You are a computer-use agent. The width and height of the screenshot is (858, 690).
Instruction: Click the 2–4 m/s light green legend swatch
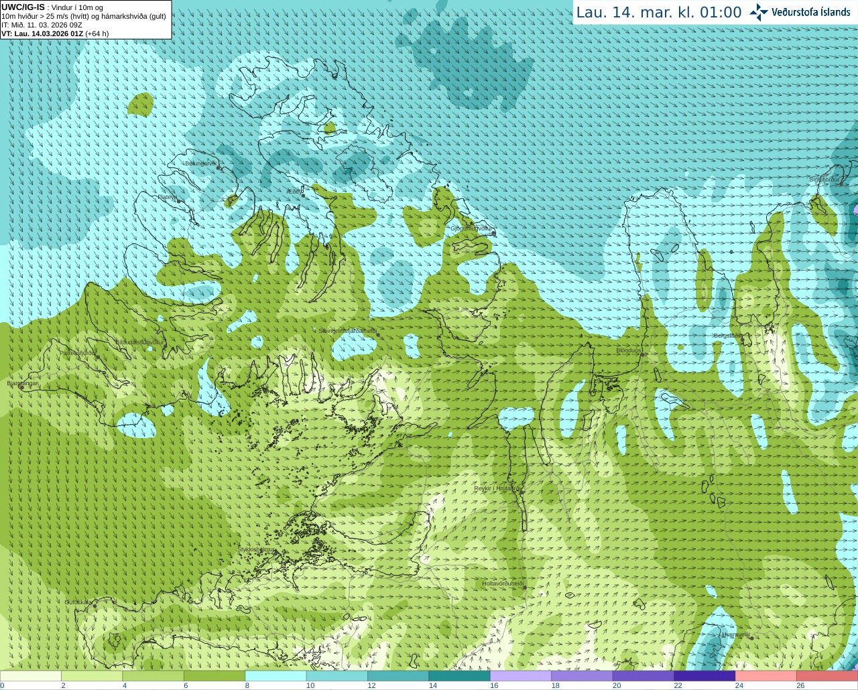pos(92,676)
